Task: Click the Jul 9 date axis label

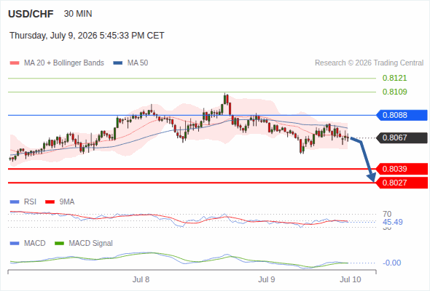Action: point(266,279)
